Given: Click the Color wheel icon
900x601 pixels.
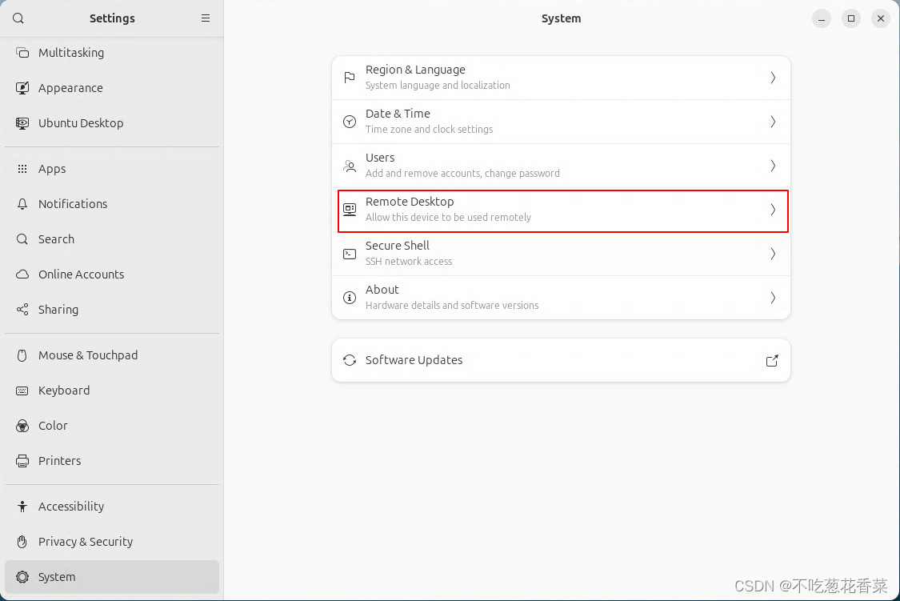Looking at the screenshot, I should 22,426.
